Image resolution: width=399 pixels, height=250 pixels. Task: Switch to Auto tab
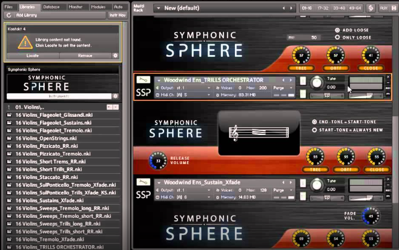point(118,7)
